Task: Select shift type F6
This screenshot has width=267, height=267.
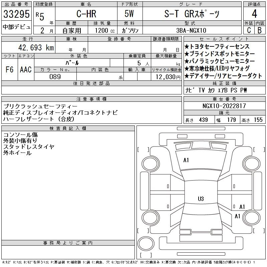Action: tap(9, 69)
